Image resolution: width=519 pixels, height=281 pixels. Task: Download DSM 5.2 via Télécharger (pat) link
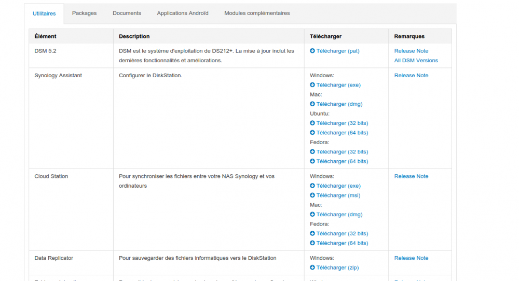pyautogui.click(x=338, y=51)
